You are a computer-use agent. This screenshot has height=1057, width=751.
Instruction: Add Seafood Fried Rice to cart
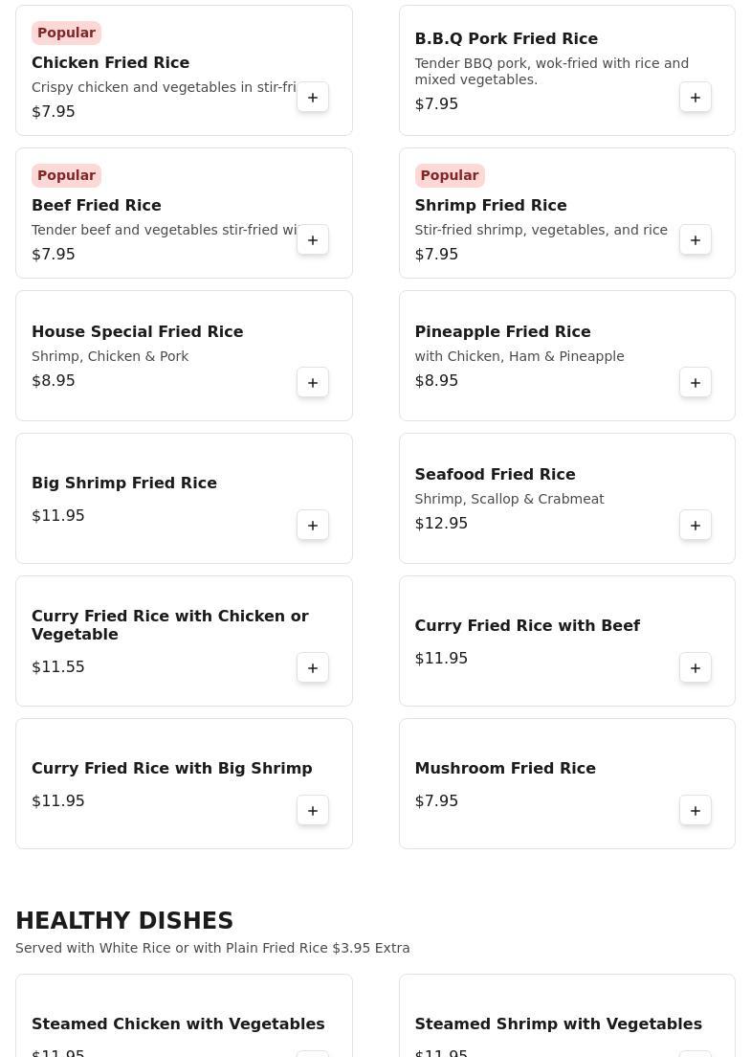click(696, 526)
